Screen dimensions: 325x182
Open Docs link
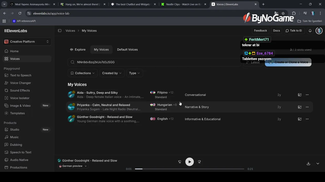(x=277, y=31)
